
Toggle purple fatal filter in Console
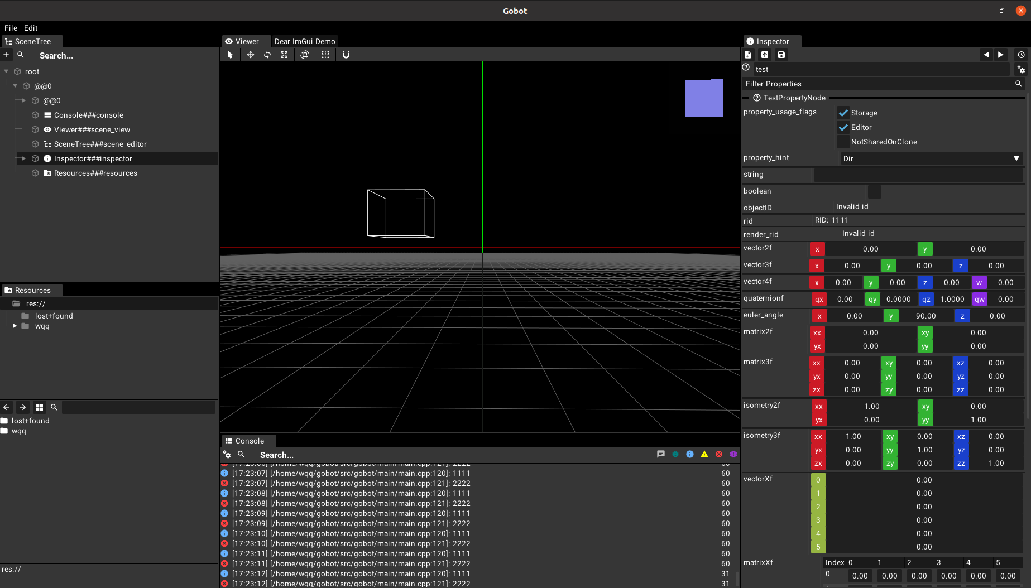pyautogui.click(x=733, y=454)
